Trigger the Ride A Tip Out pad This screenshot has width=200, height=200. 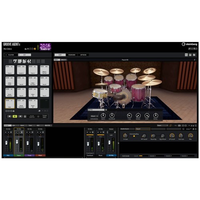44,70
